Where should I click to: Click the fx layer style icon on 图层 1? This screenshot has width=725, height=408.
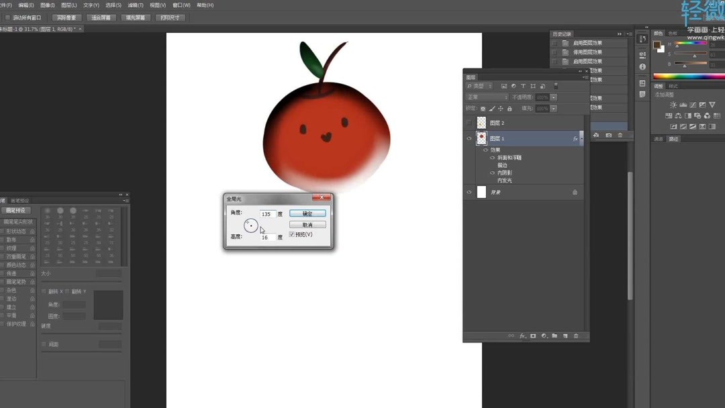[x=575, y=138]
